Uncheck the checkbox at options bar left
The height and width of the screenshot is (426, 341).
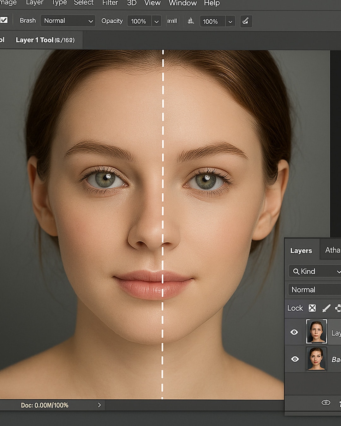point(4,20)
